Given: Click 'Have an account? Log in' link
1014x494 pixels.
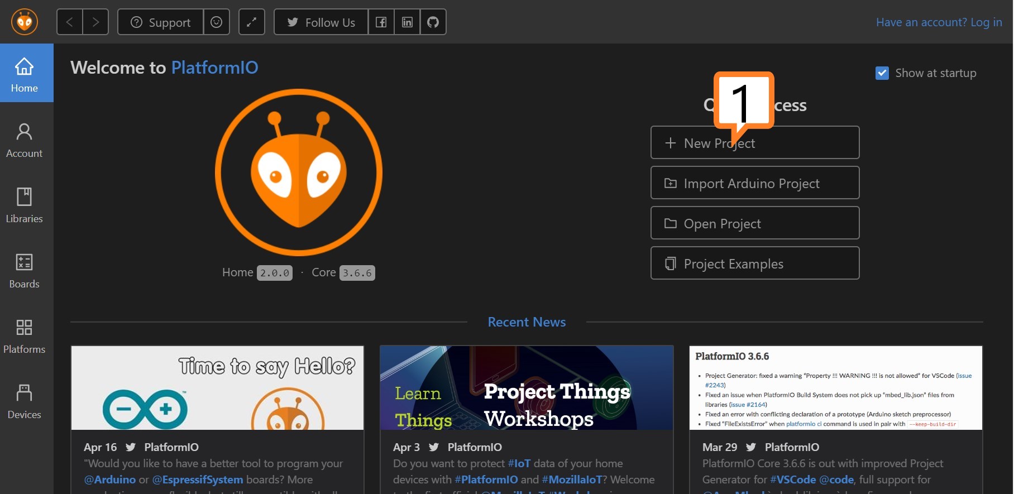Looking at the screenshot, I should tap(939, 22).
